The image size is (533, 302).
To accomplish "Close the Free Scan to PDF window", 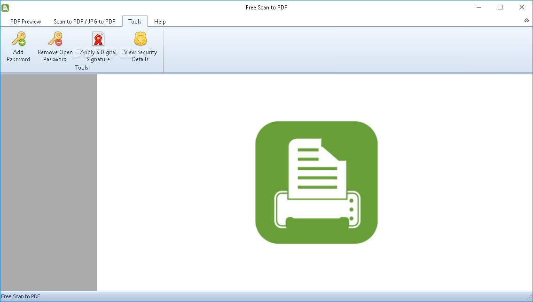I will (x=522, y=7).
